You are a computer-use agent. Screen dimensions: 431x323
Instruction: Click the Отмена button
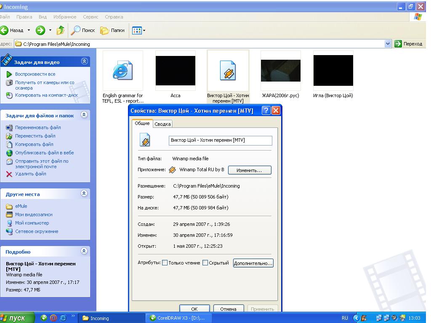[228, 309]
